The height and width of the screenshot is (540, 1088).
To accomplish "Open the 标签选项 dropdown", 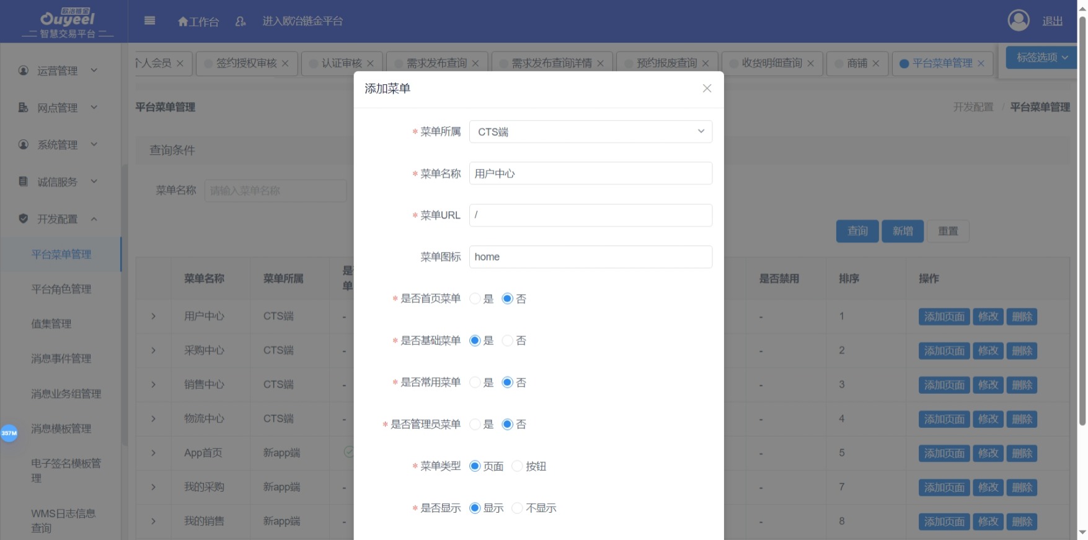I will pyautogui.click(x=1042, y=58).
